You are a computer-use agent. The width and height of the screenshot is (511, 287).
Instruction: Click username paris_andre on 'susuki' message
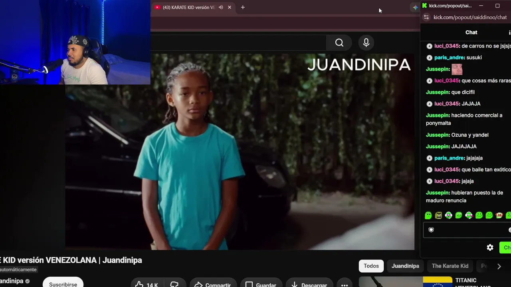pyautogui.click(x=450, y=57)
